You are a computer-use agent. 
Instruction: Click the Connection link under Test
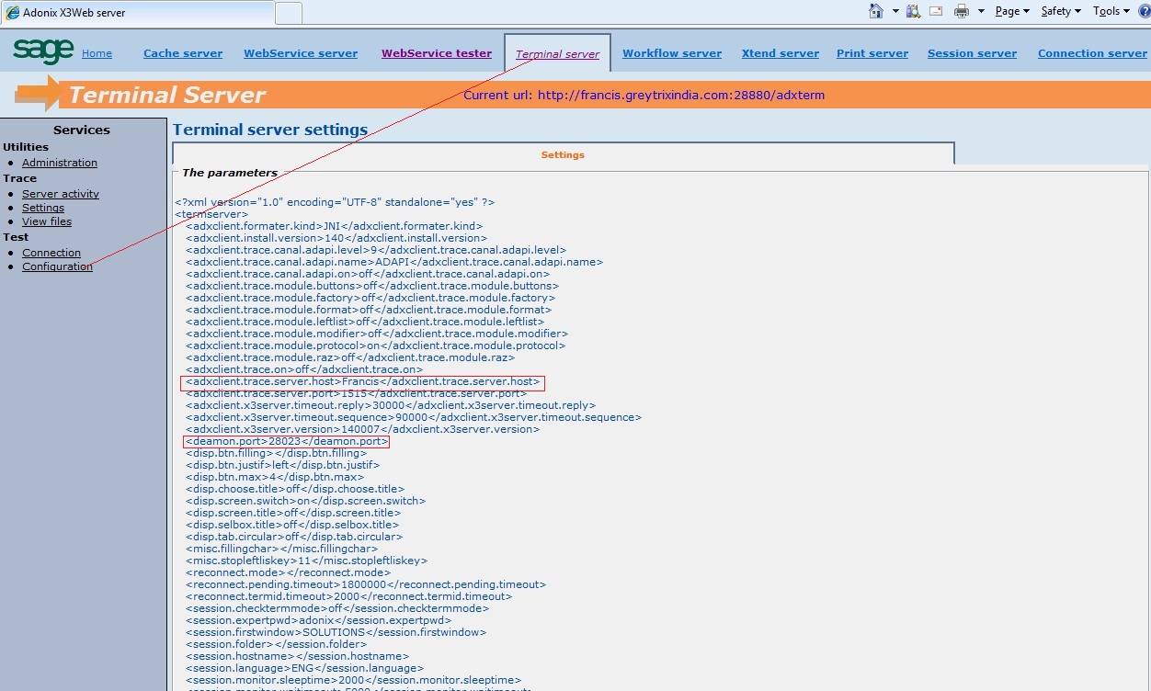pos(51,253)
